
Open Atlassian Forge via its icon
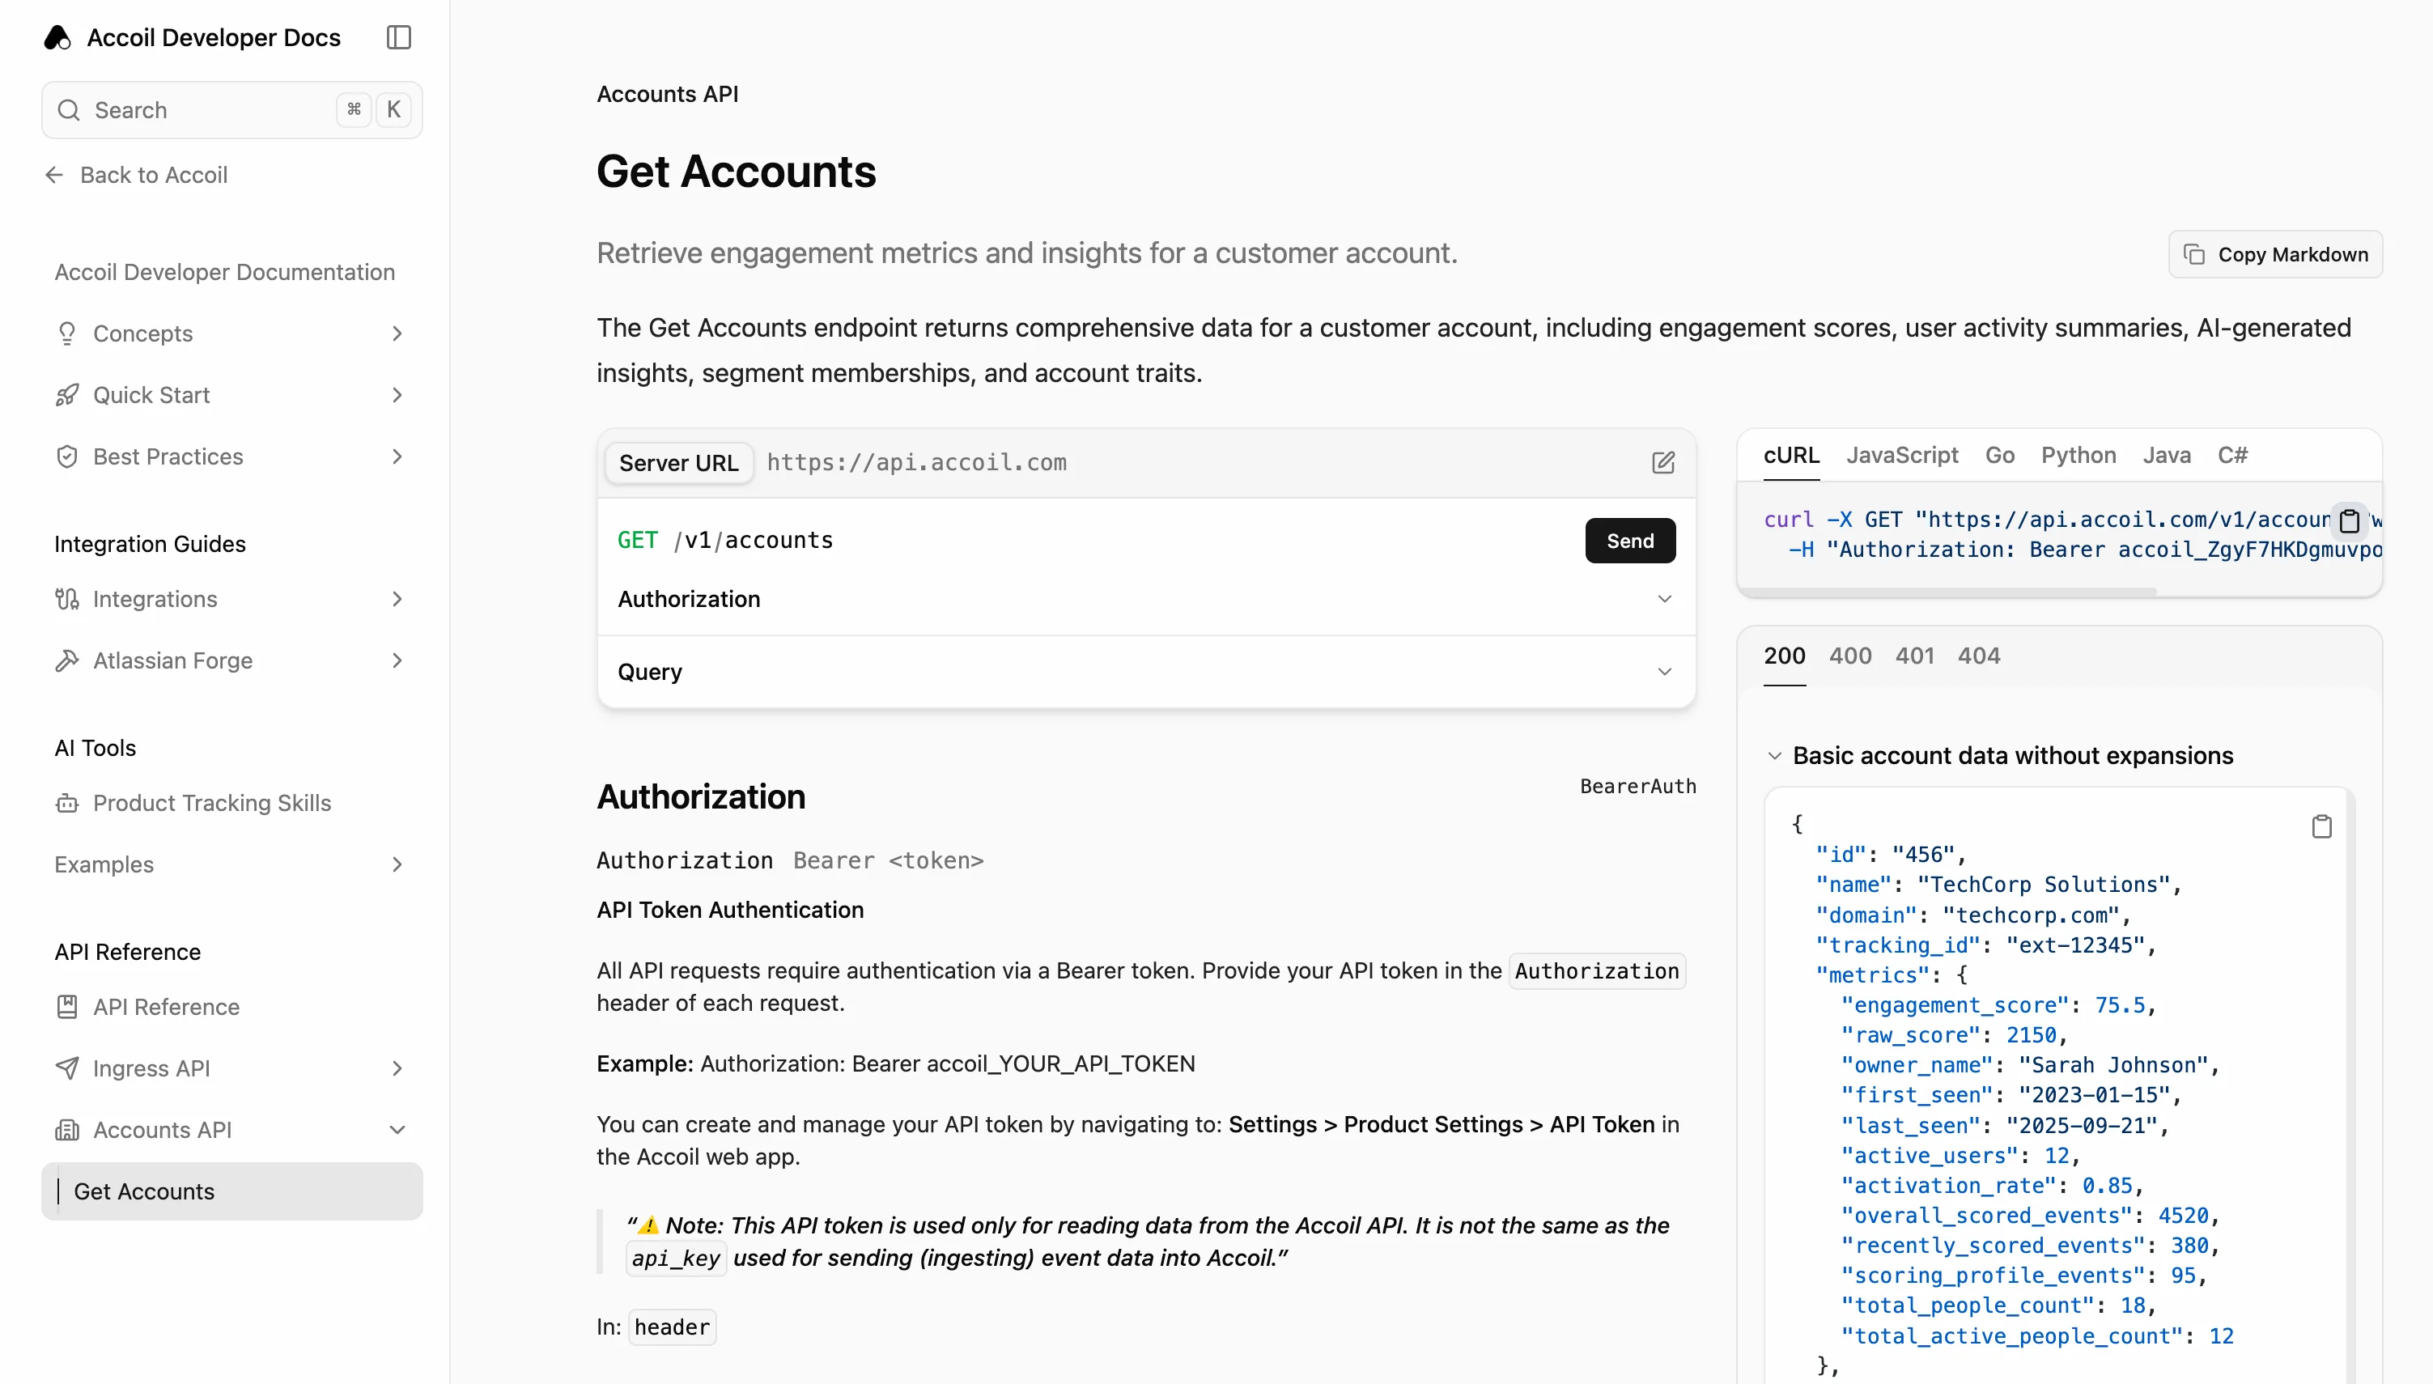coord(66,660)
